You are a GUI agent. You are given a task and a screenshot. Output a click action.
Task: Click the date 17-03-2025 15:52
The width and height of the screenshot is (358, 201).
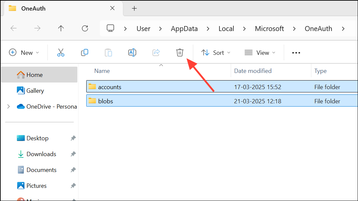(258, 87)
